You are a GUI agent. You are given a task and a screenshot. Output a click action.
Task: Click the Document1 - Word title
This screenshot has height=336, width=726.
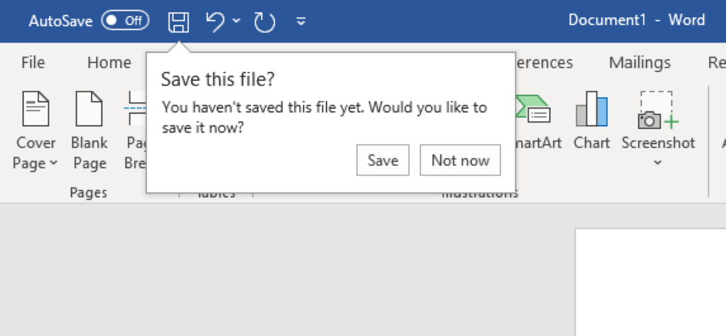pos(636,20)
